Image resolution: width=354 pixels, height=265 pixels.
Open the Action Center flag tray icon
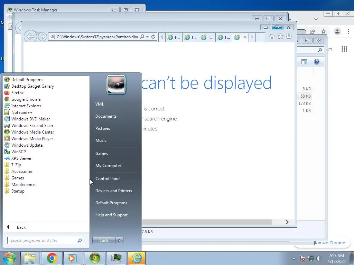tap(302, 258)
